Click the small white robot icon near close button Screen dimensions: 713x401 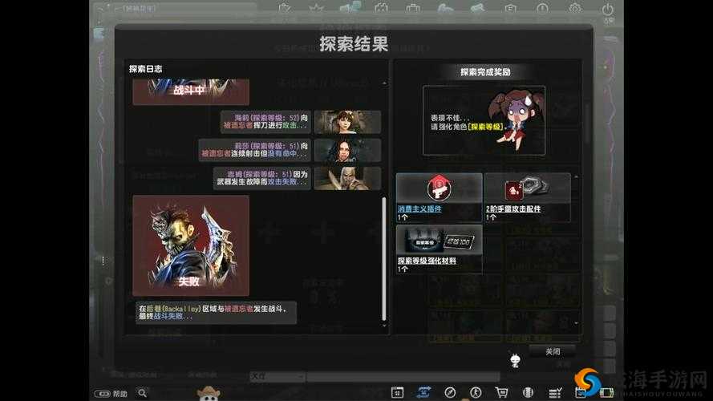(x=515, y=361)
